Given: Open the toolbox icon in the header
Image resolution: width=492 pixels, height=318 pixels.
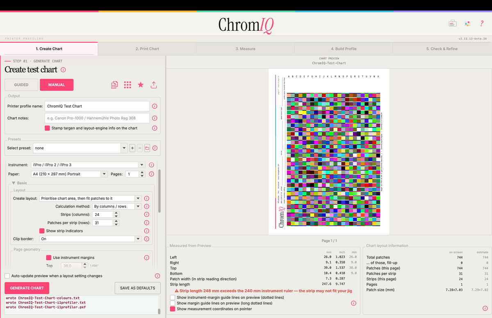Looking at the screenshot, I should 453,23.
